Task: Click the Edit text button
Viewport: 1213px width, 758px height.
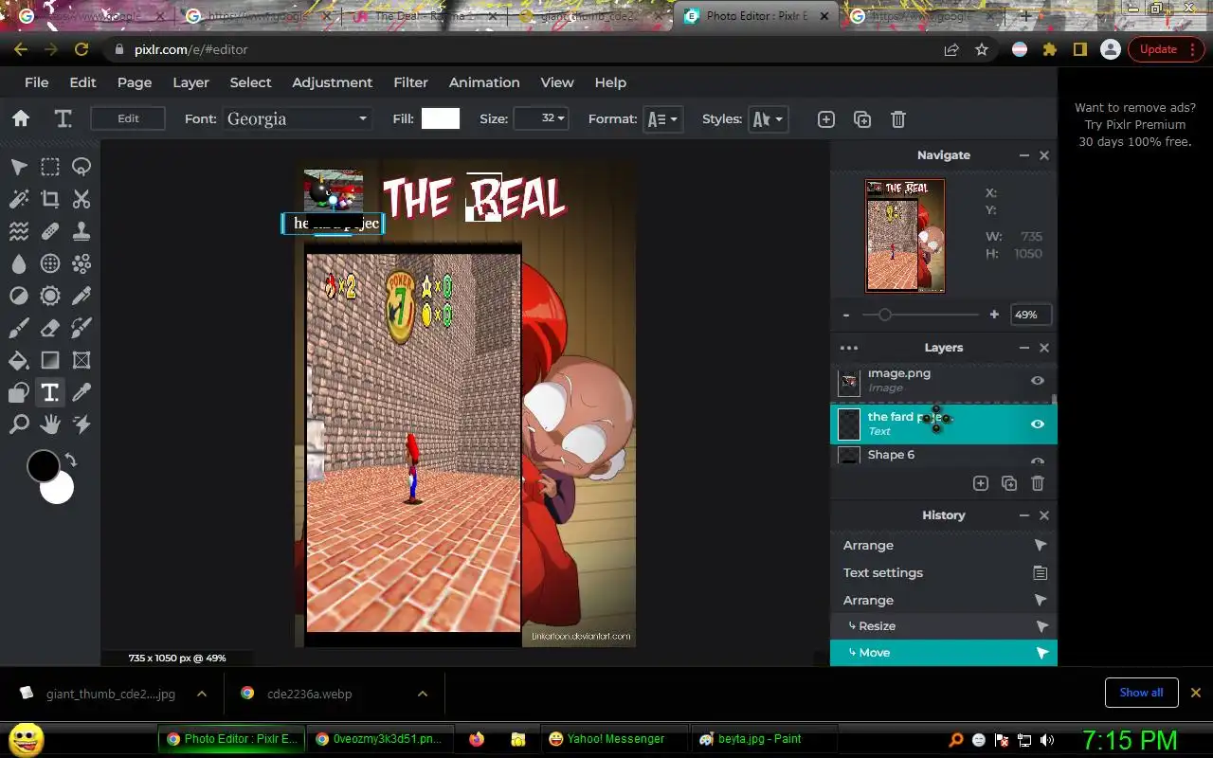Action: click(x=128, y=118)
